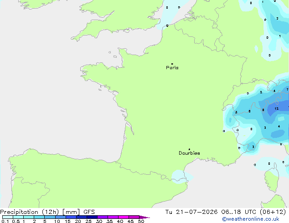
Task: Click the weatheronline.co.uk copyright link
Action: click(x=251, y=219)
